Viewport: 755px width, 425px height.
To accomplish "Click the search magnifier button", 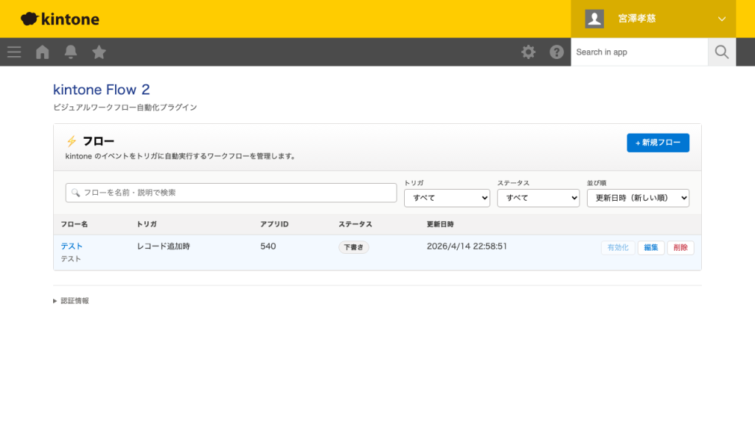I will point(722,52).
